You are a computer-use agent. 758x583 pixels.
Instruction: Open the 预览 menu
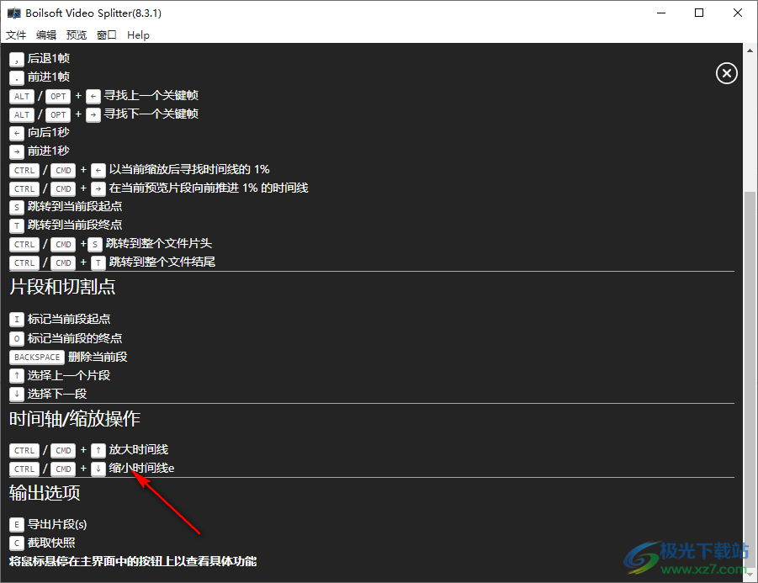pos(77,35)
